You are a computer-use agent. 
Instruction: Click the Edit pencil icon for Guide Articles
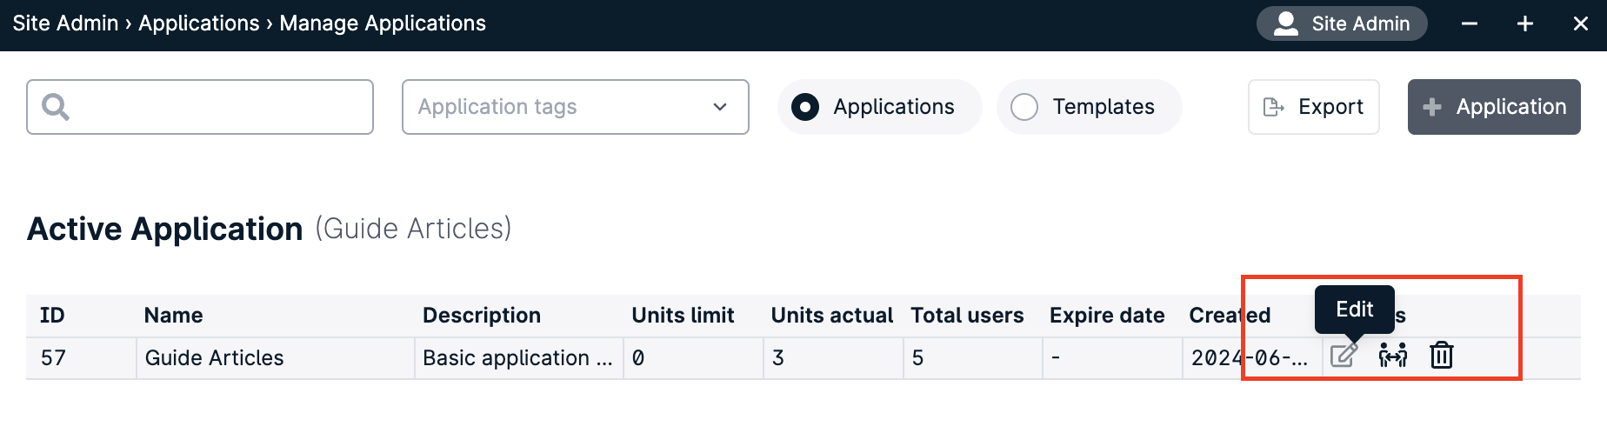1344,355
